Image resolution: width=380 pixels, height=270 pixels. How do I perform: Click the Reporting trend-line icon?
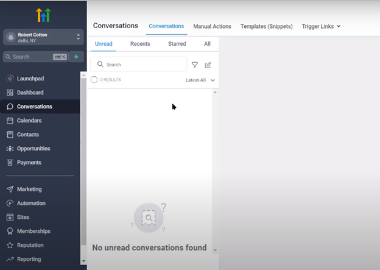10,259
